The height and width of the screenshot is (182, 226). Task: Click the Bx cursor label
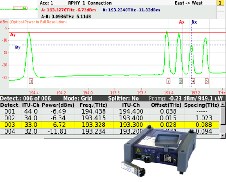point(194,22)
